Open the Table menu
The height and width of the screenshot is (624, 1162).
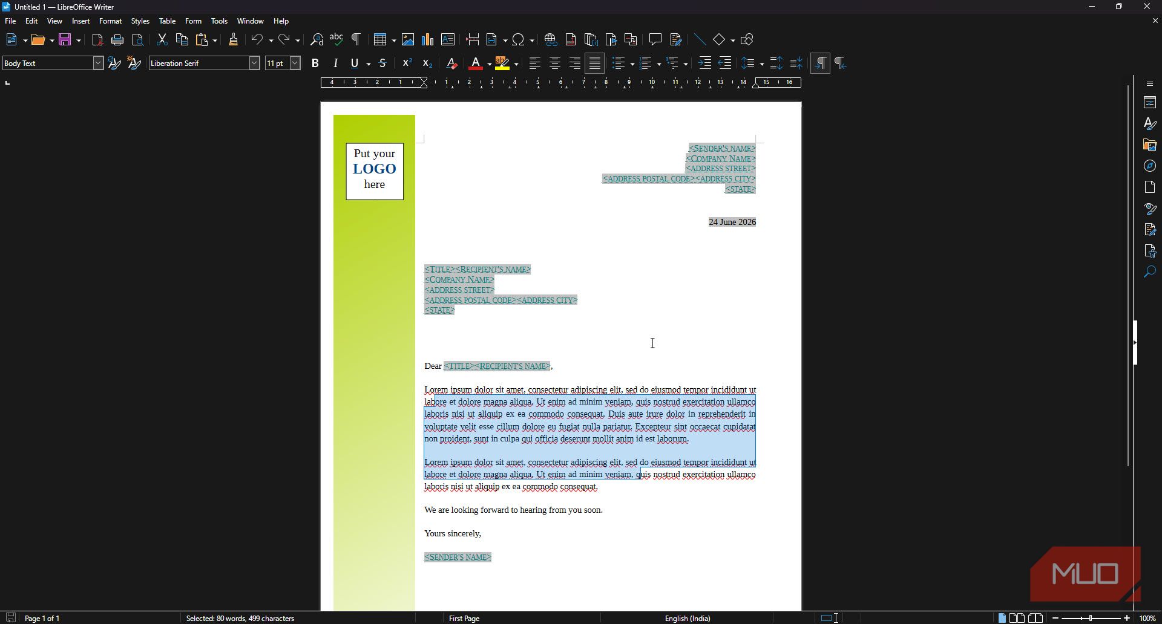pyautogui.click(x=167, y=21)
